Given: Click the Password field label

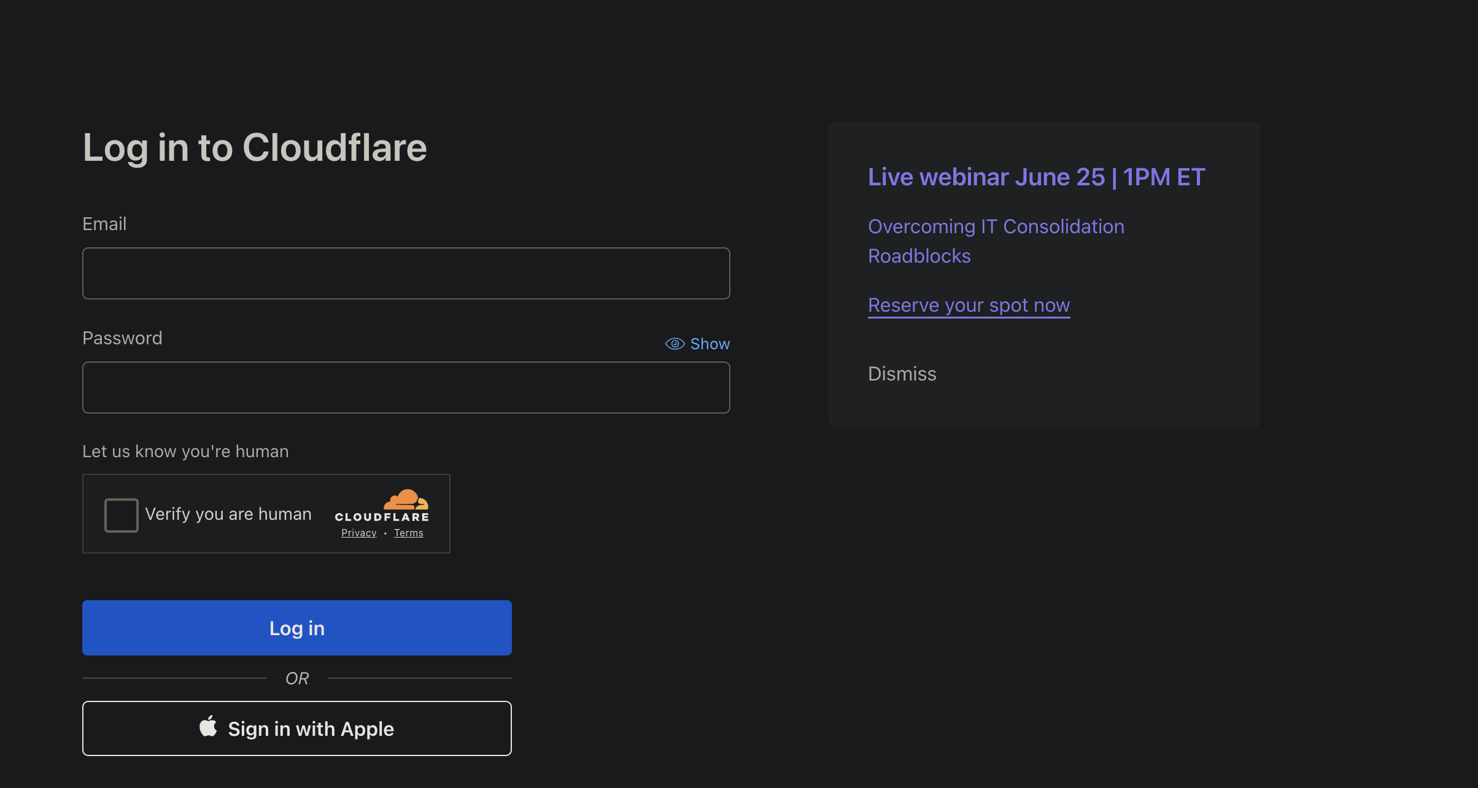Looking at the screenshot, I should click(x=122, y=338).
